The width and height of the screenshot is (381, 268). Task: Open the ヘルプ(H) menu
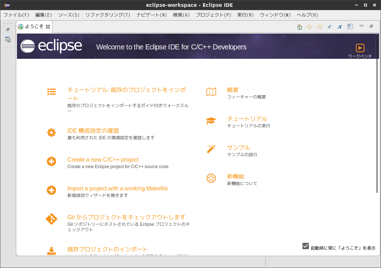(x=307, y=15)
